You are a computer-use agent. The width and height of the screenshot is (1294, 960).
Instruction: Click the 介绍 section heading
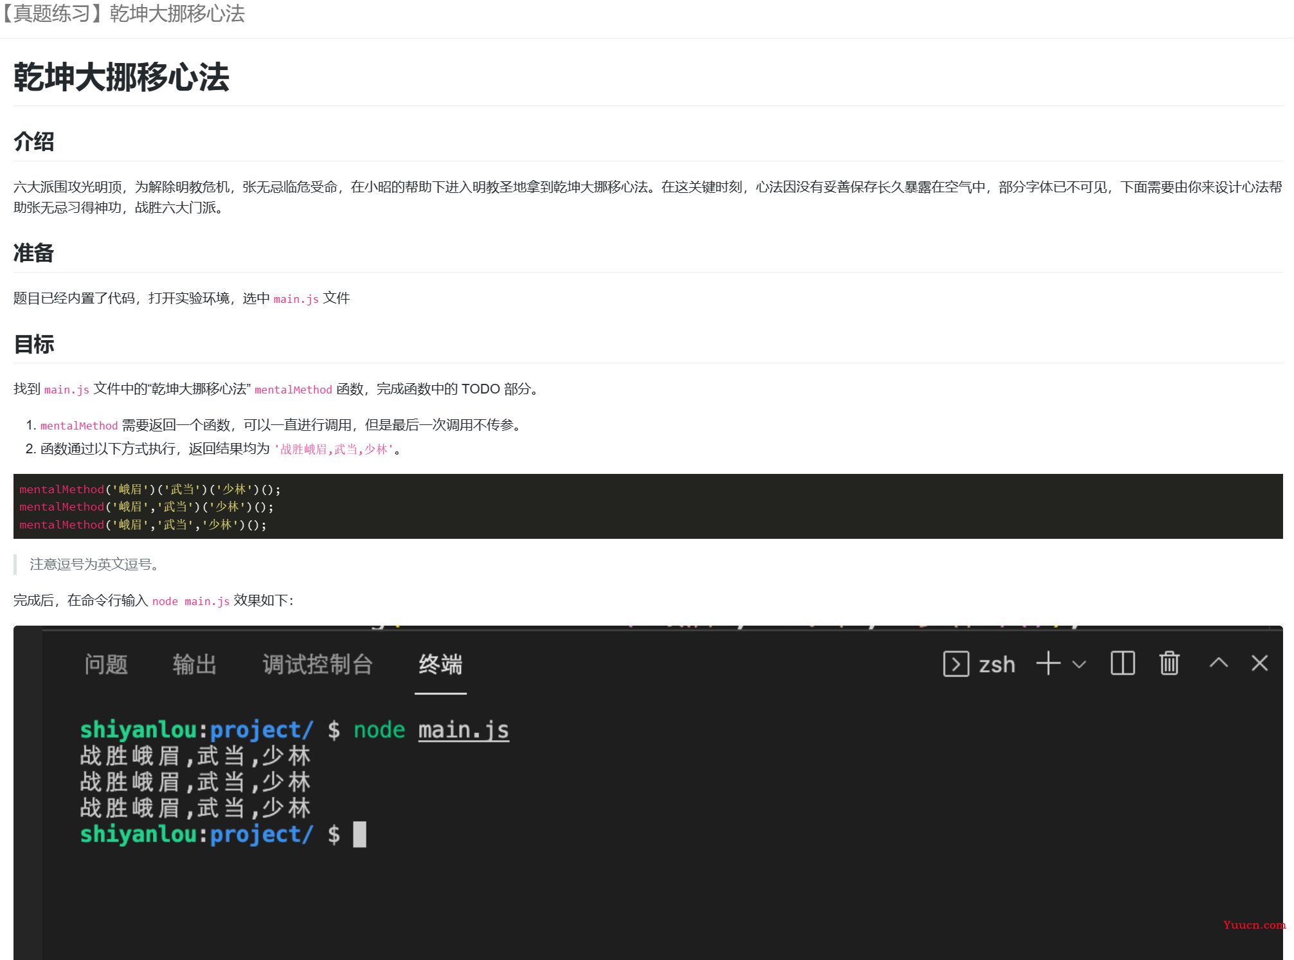pyautogui.click(x=34, y=141)
